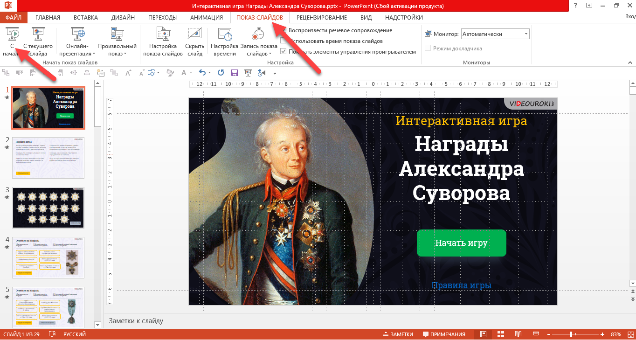Screen dimensions: 636x340
Task: Click the Increase font size icon
Action: tap(128, 73)
